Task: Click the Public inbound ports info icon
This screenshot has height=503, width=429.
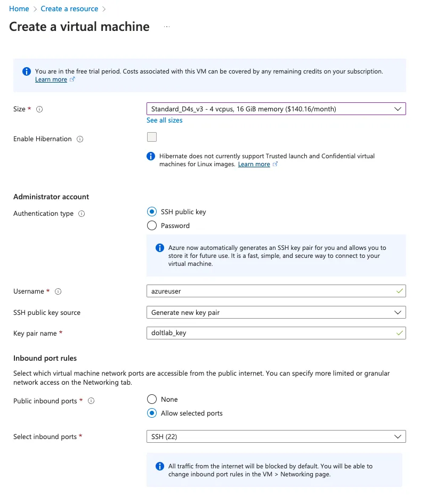Action: [x=91, y=401]
